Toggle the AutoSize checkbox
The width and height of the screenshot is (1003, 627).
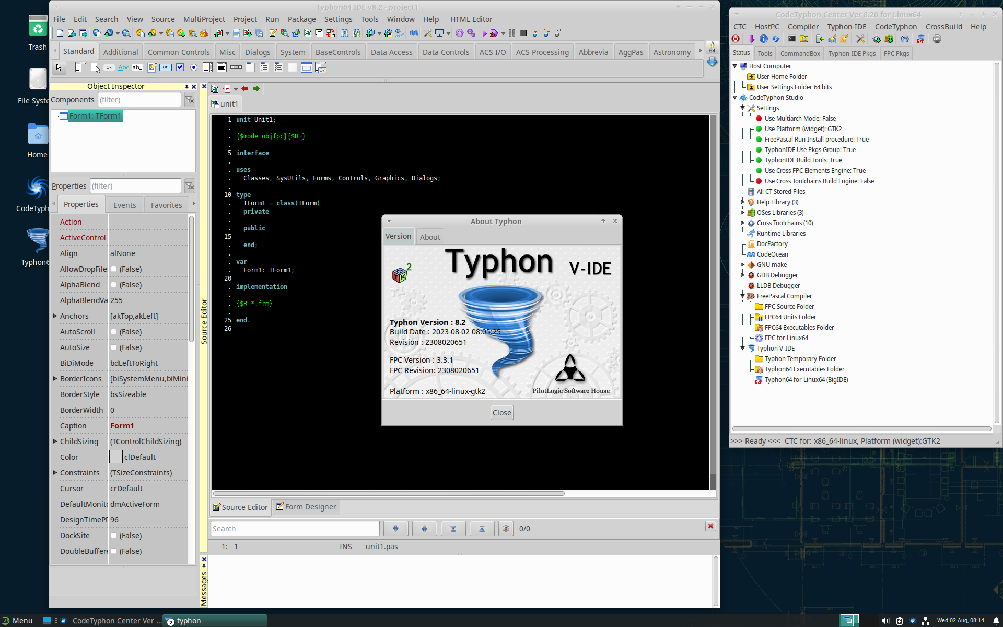point(113,347)
